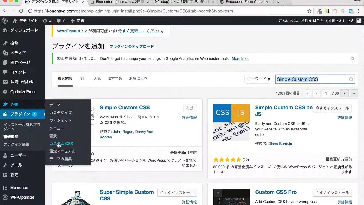Switch to Elementor browser tab
This screenshot has width=364, height=205.
click(x=119, y=2)
